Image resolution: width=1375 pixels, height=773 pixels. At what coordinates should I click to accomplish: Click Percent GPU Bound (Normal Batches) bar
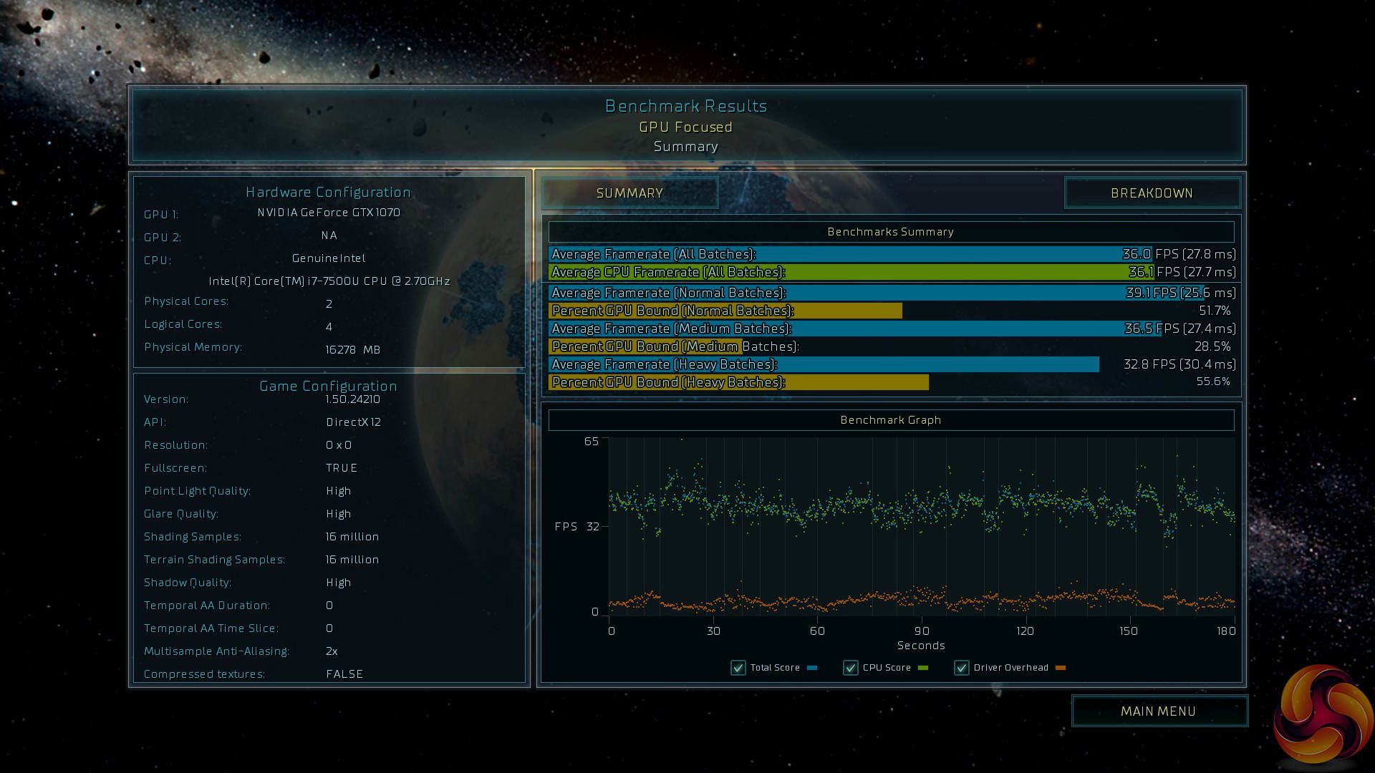pos(725,311)
